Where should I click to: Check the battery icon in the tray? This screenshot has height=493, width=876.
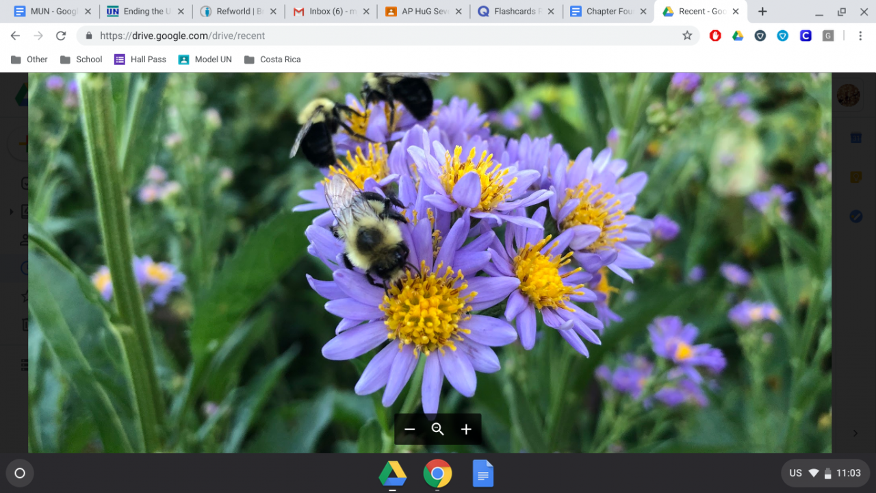pos(827,473)
